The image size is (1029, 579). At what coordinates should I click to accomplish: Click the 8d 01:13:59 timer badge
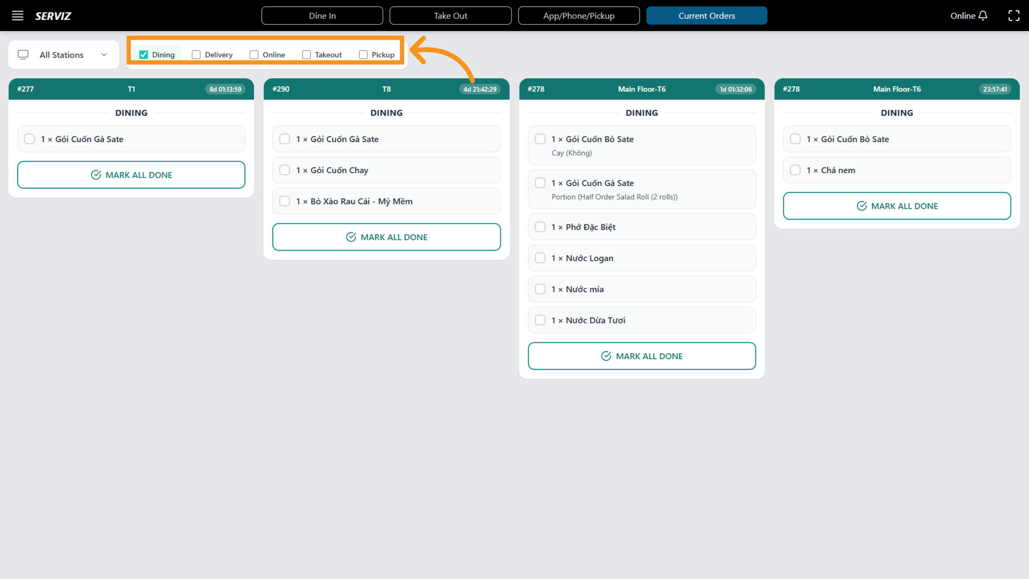pyautogui.click(x=225, y=89)
